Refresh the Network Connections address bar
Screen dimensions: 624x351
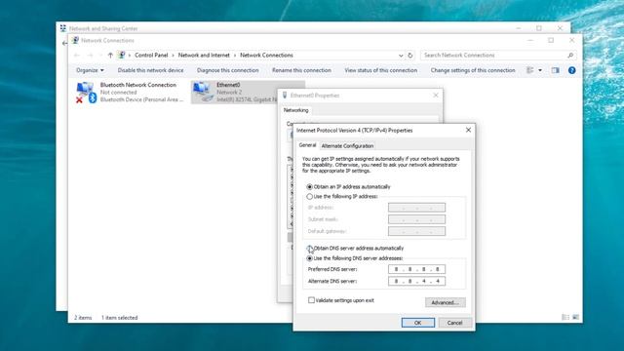(409, 56)
